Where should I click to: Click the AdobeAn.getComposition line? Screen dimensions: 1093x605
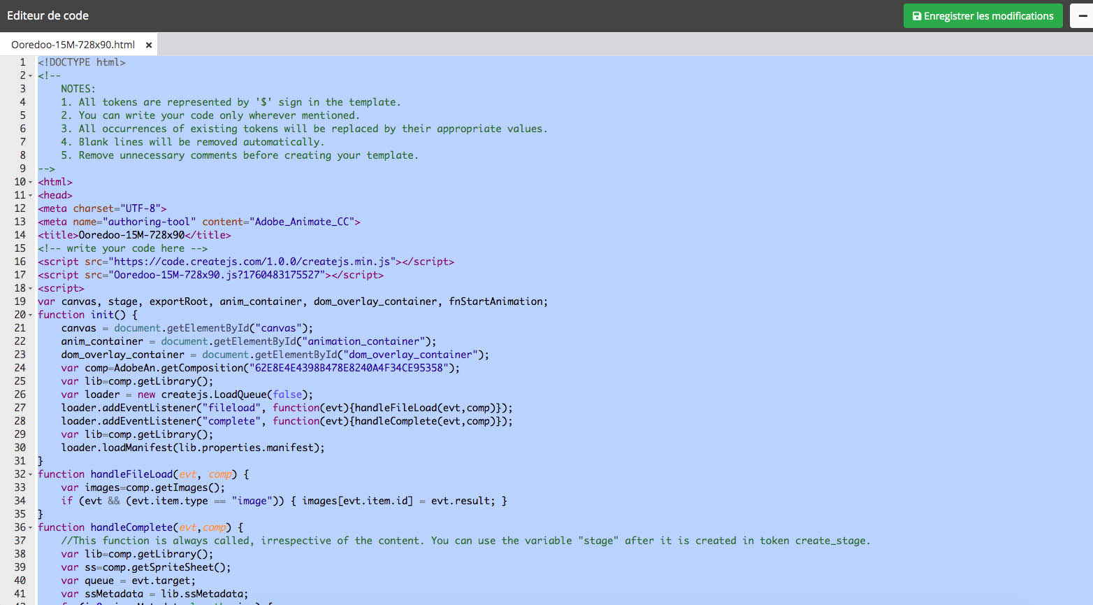coord(261,368)
